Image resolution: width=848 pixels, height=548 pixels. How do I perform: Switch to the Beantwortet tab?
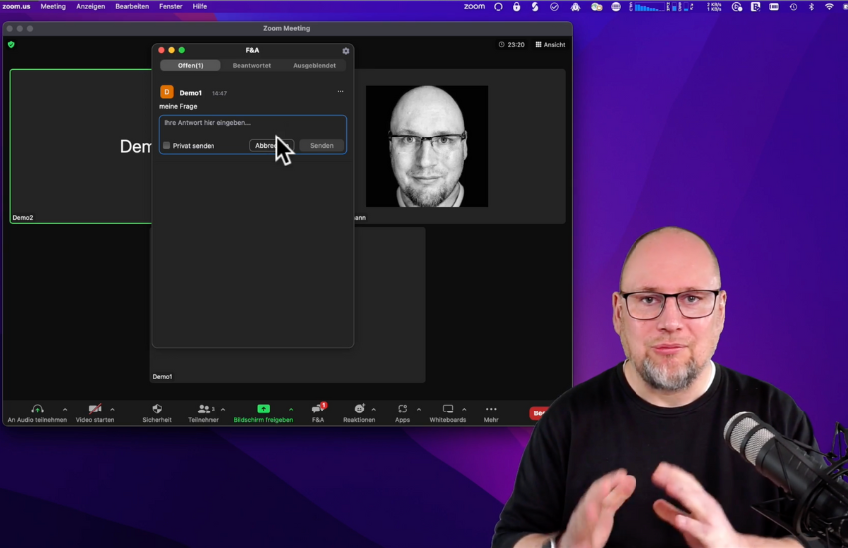(x=252, y=65)
